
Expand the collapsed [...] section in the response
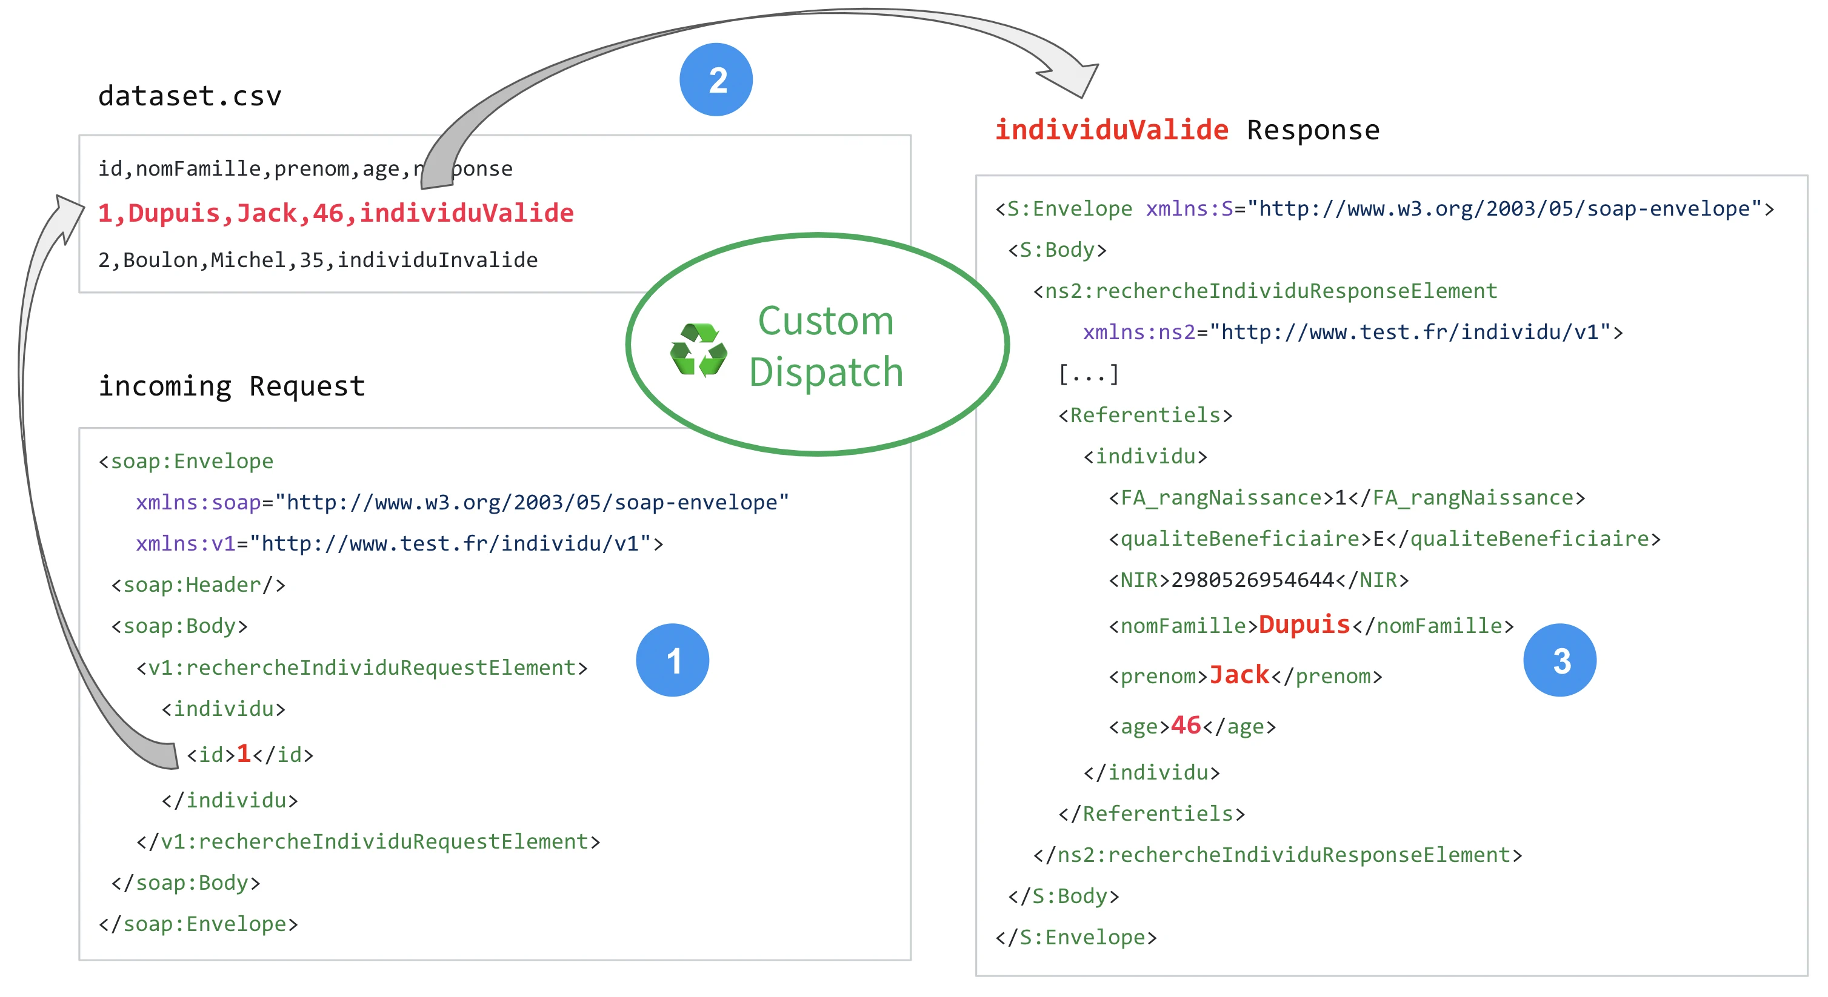pos(1087,374)
